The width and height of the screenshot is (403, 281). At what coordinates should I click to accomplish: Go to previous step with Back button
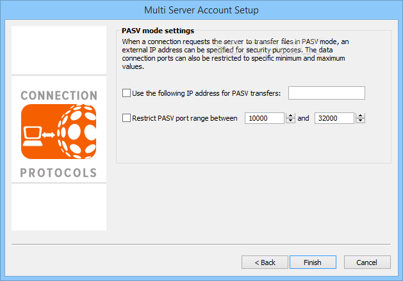point(265,262)
